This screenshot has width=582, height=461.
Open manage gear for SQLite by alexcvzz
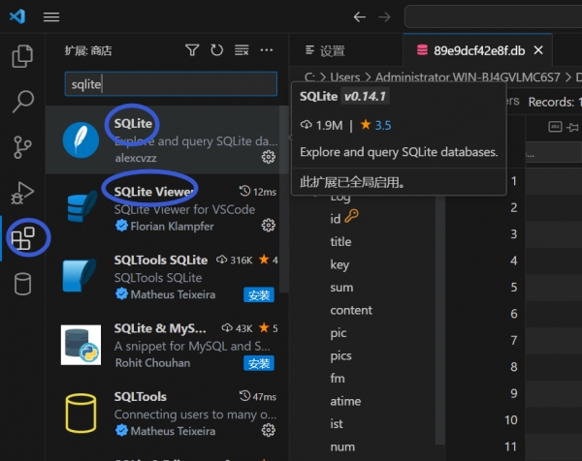click(269, 157)
